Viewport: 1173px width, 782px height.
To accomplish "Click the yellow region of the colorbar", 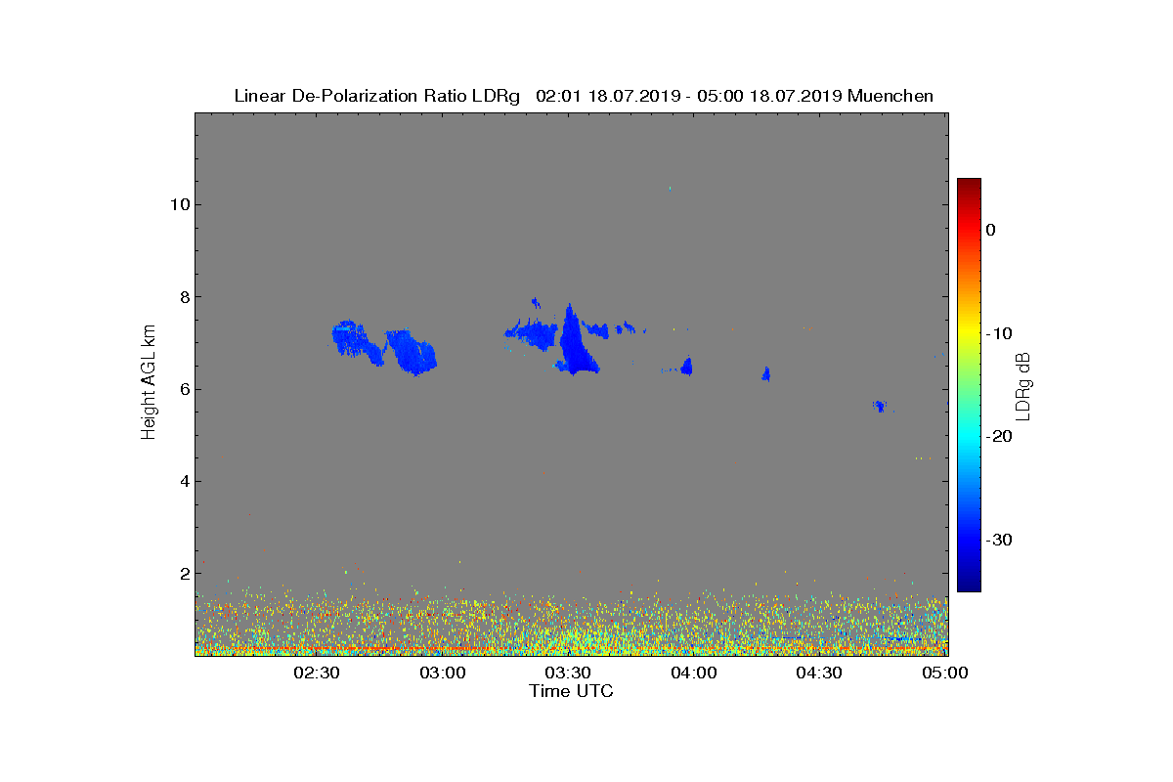I will coord(969,333).
